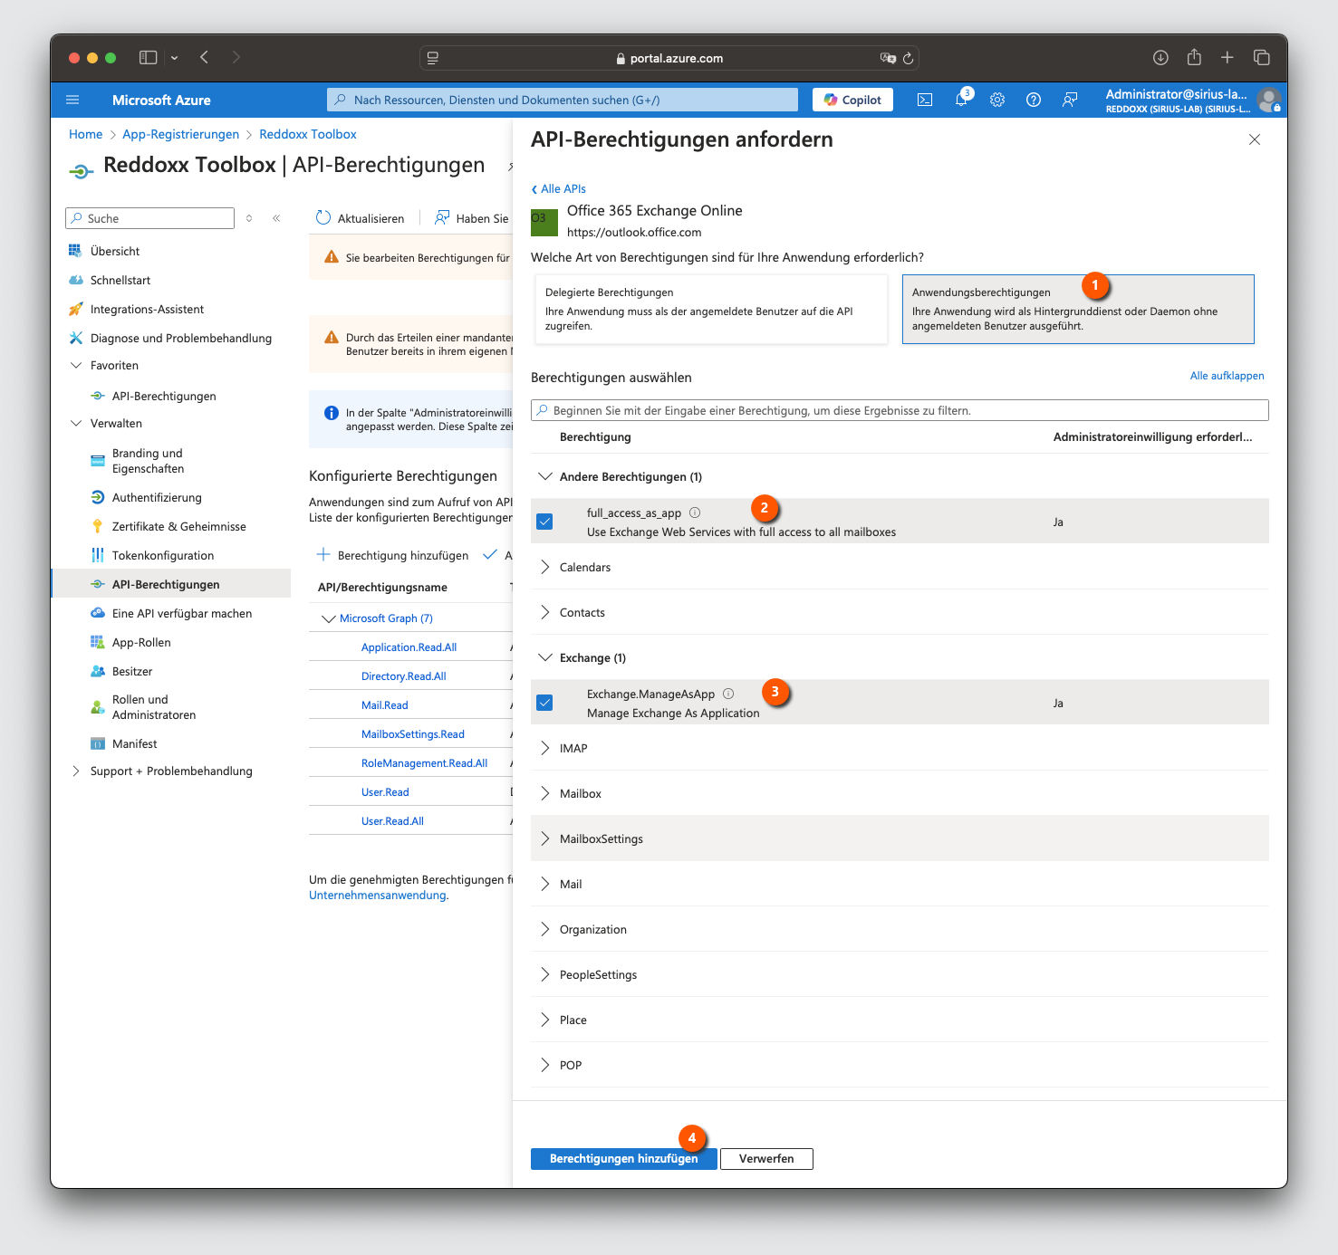The width and height of the screenshot is (1338, 1255).
Task: Click the account avatar picture
Action: [1268, 100]
